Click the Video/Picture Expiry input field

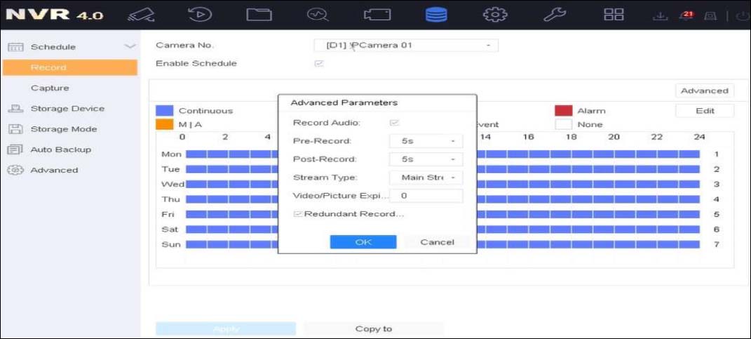tap(426, 196)
